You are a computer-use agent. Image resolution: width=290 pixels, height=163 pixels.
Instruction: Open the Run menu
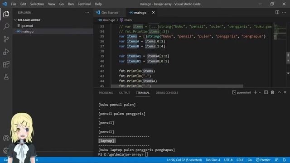point(71,4)
